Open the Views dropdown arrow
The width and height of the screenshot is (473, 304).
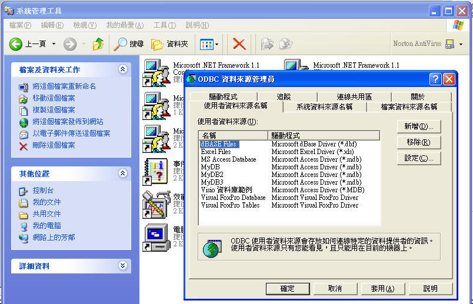tap(217, 45)
